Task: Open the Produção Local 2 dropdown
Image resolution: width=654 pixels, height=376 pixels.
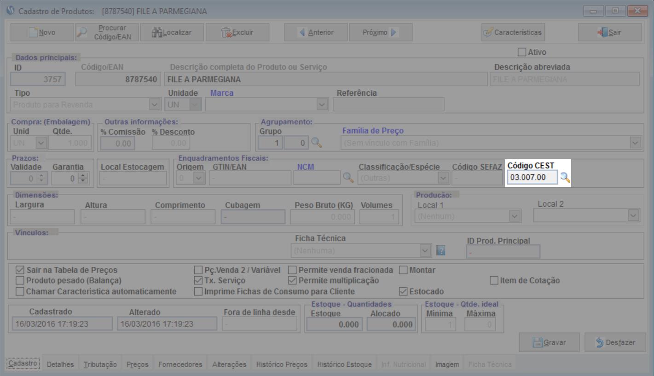Action: point(634,215)
